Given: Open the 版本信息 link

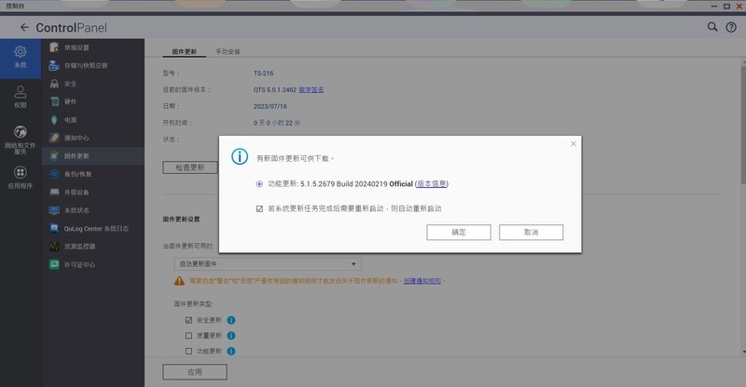Looking at the screenshot, I should [432, 184].
